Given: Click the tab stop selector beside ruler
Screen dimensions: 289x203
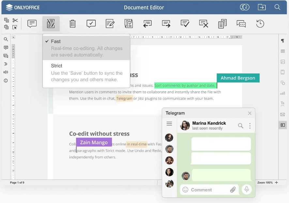Looking at the screenshot, I should 13,37.
